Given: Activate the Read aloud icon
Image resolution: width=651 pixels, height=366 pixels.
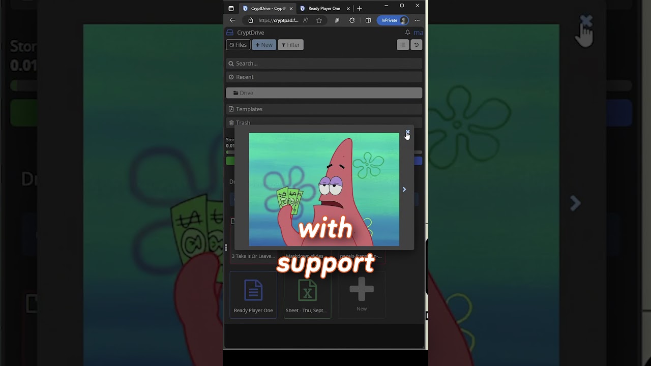Looking at the screenshot, I should 305,20.
